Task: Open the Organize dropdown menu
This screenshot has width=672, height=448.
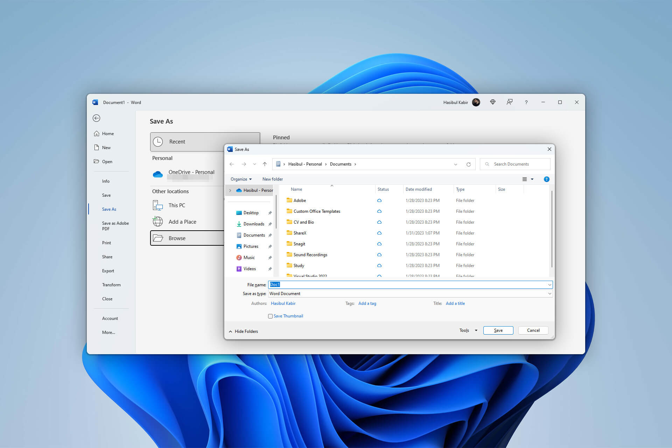Action: [x=241, y=179]
